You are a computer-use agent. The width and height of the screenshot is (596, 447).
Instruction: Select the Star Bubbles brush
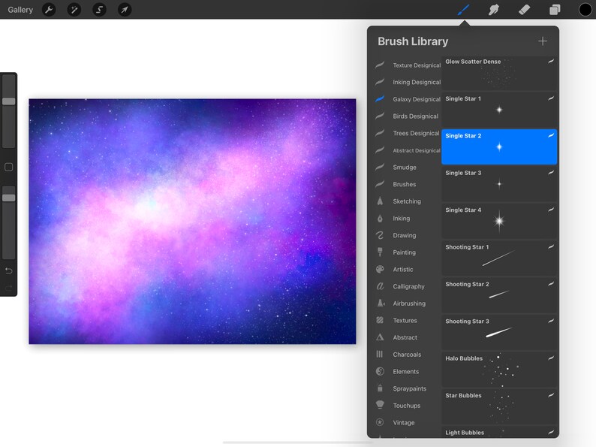(499, 406)
